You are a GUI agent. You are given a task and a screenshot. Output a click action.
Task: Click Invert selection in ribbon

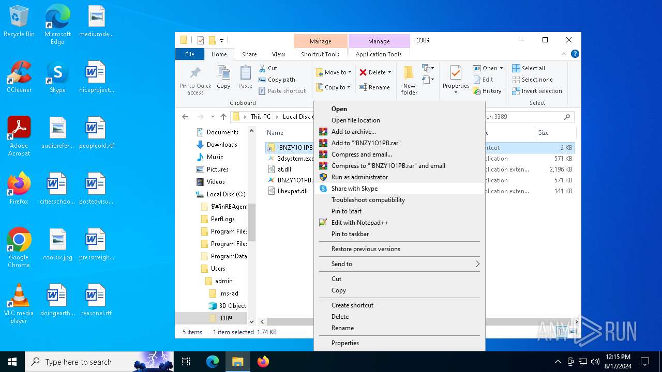537,91
